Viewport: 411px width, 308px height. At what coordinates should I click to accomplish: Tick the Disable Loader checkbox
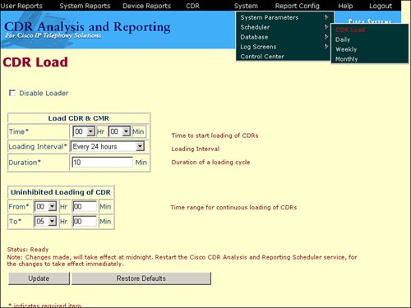(12, 93)
